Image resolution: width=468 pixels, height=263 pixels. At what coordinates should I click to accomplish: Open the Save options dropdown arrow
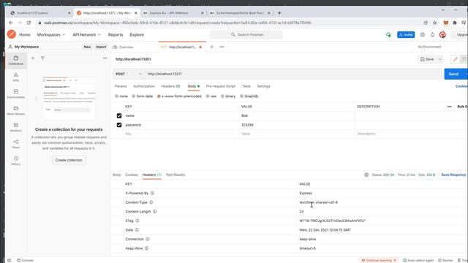pos(440,59)
